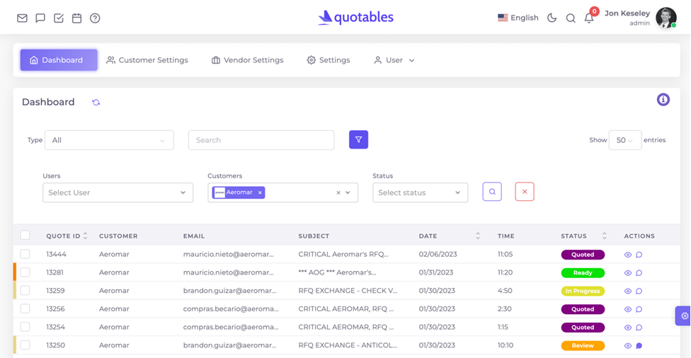Click the green Ready status badge
Image resolution: width=691 pixels, height=358 pixels.
click(x=583, y=273)
